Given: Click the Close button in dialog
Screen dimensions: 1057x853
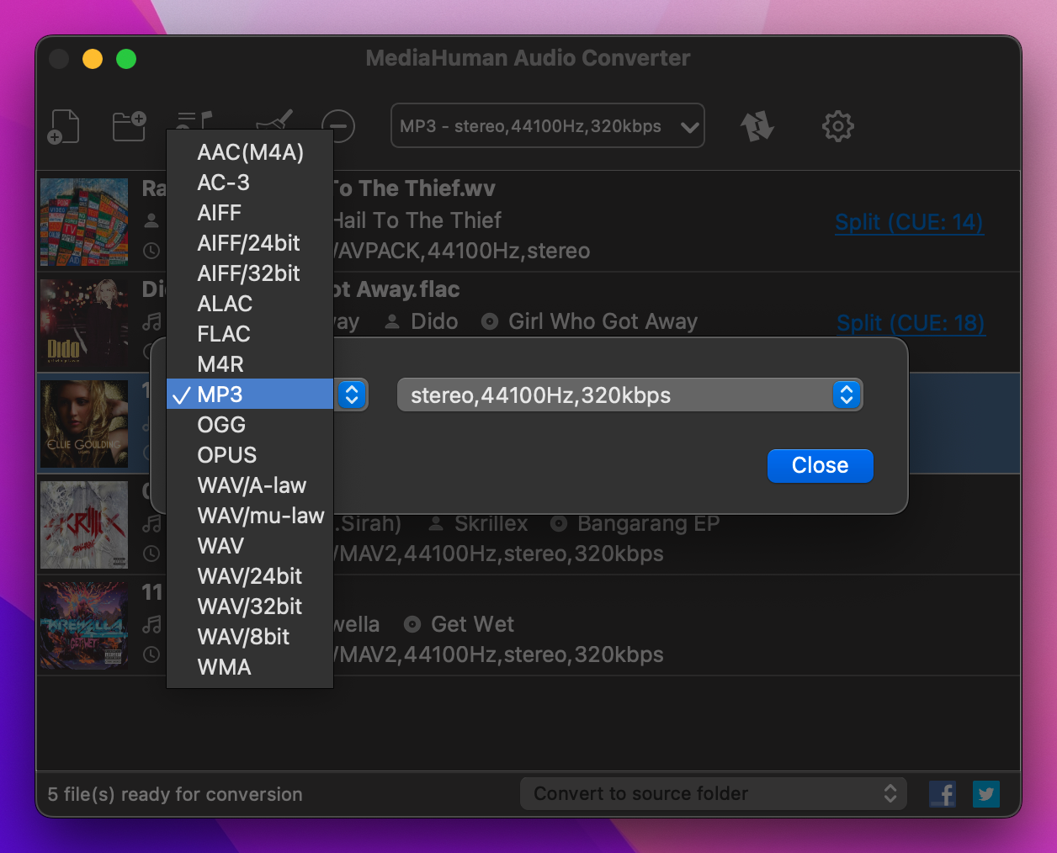Looking at the screenshot, I should tap(821, 466).
